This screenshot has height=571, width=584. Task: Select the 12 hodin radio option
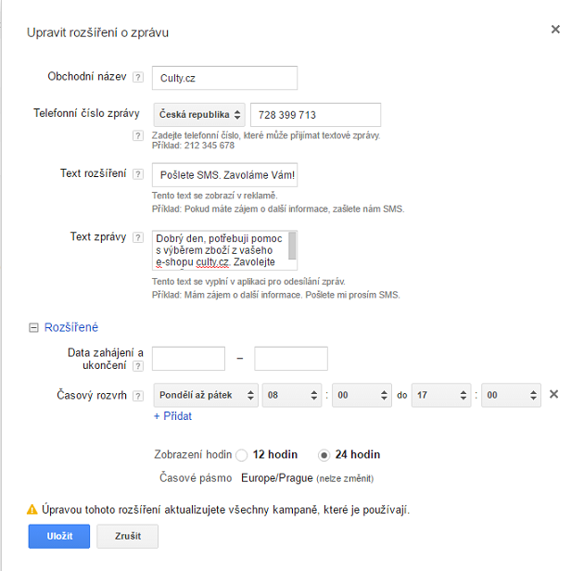pos(242,455)
